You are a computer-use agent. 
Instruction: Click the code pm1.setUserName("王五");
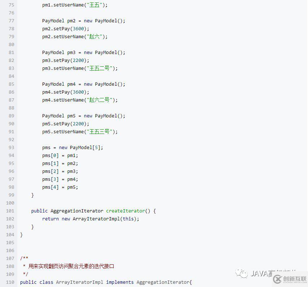[75, 5]
